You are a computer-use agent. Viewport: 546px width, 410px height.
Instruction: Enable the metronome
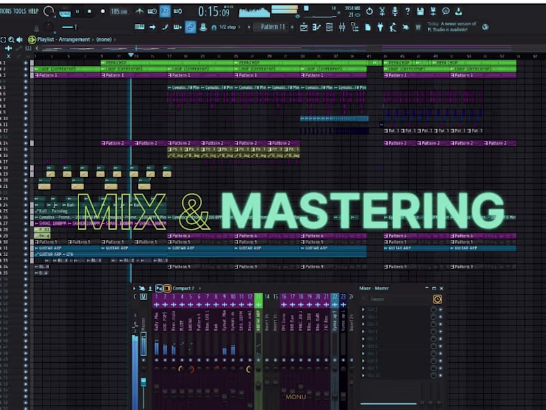[x=138, y=11]
